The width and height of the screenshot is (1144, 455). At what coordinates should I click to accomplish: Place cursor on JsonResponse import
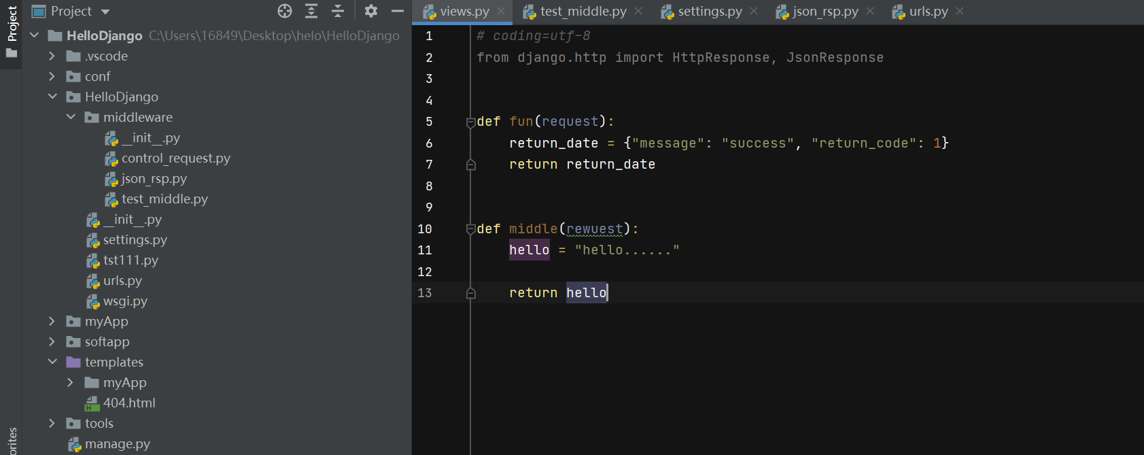pos(835,58)
